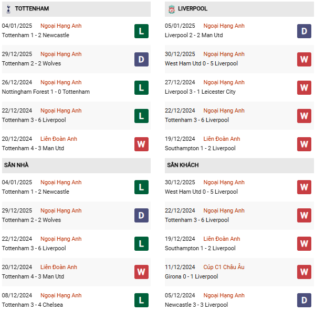Click the L badge for Nottingham Forest 1-0 Tottenham
This screenshot has height=312, width=315.
click(x=141, y=87)
